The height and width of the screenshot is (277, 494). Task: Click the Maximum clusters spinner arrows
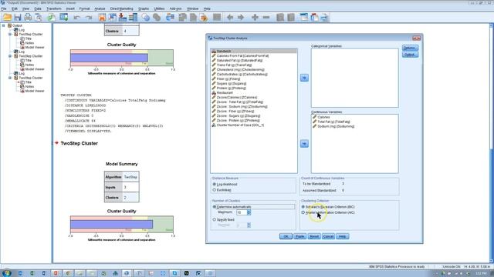click(x=249, y=212)
